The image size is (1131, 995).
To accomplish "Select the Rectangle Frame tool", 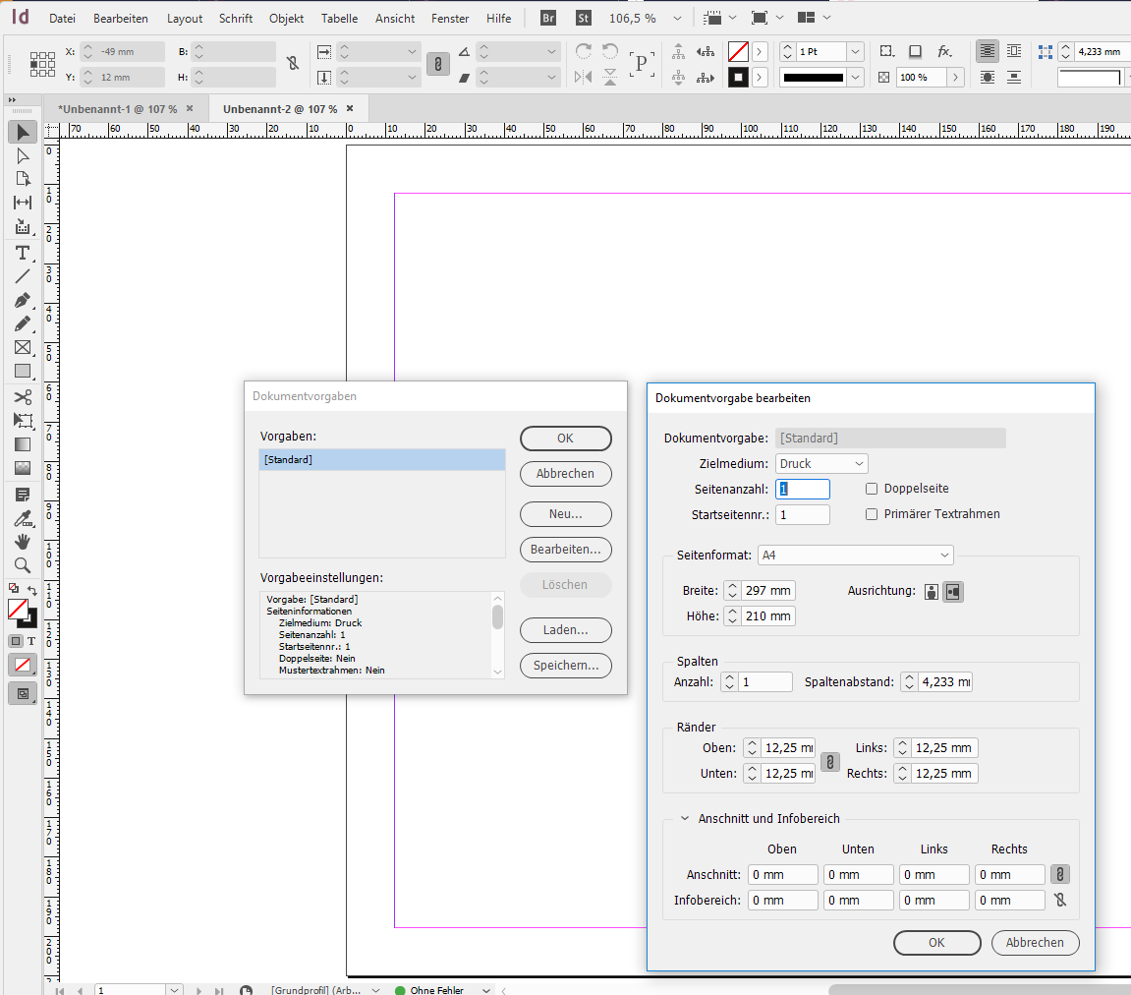I will tap(22, 347).
